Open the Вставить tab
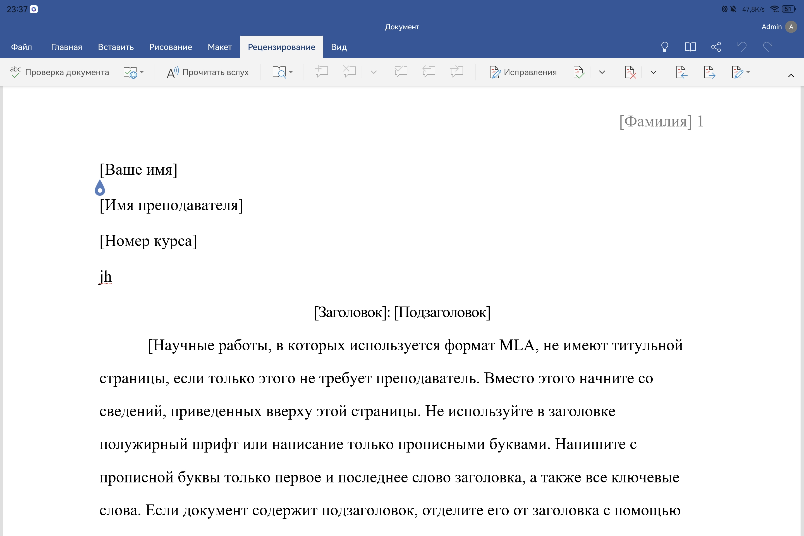The image size is (804, 536). (x=116, y=47)
